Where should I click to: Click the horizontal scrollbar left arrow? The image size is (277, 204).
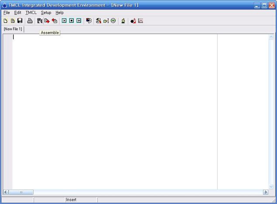click(x=6, y=192)
